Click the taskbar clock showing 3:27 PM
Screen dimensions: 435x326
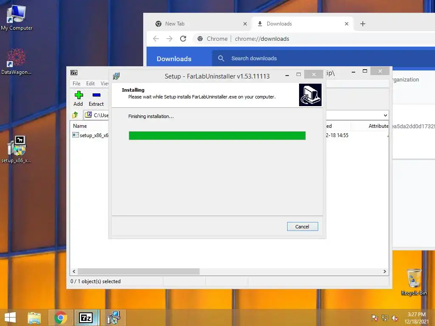pyautogui.click(x=416, y=318)
